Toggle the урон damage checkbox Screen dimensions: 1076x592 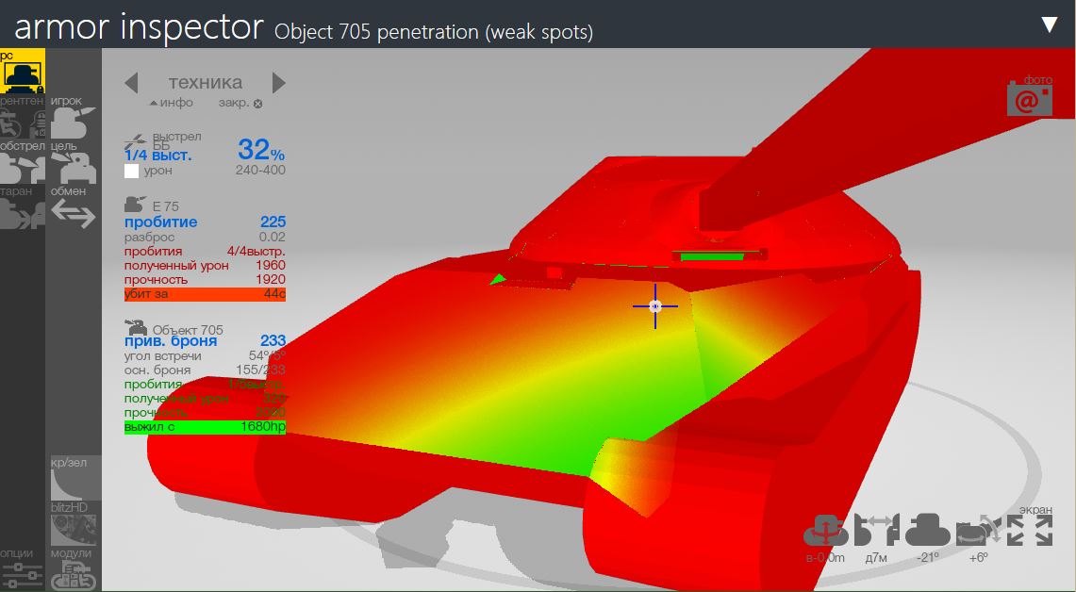tap(132, 171)
